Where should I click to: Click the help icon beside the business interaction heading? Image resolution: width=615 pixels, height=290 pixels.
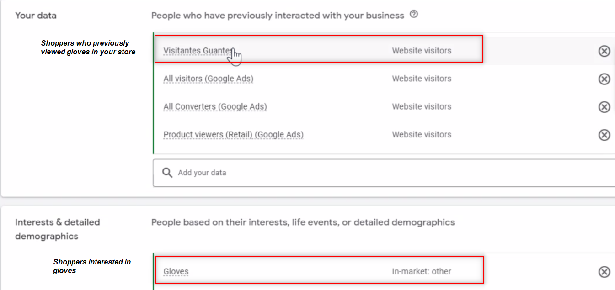point(414,15)
